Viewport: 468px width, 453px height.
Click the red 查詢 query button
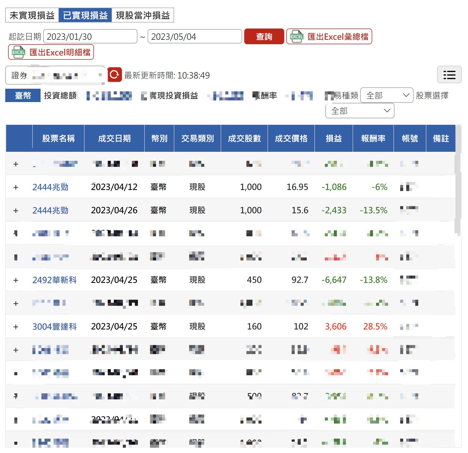264,36
